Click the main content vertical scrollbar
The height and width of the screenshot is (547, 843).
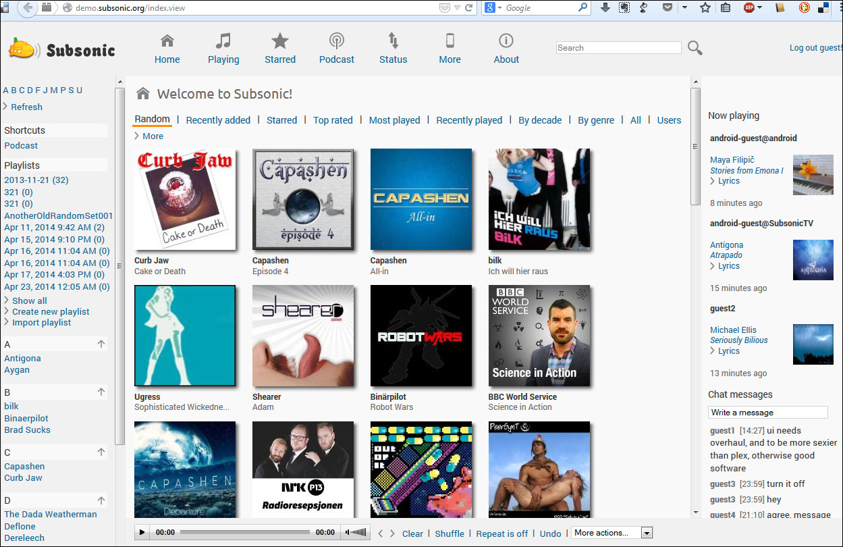tap(695, 145)
